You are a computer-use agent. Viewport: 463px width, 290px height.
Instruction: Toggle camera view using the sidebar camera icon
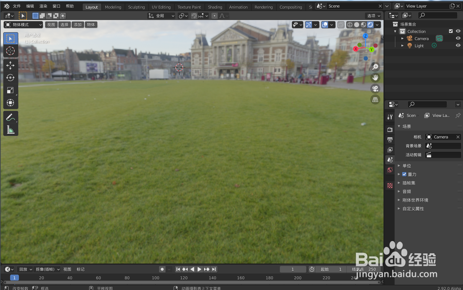[375, 88]
